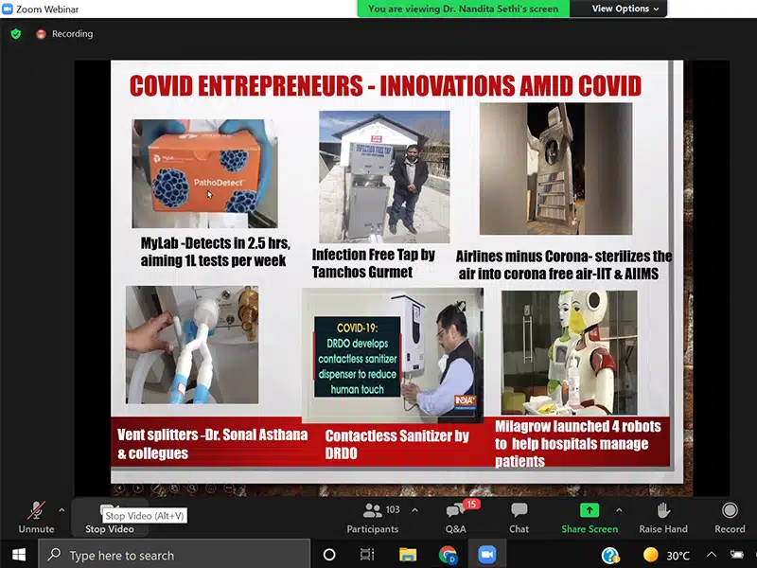The width and height of the screenshot is (757, 568).
Task: Click the taskbar search box
Action: coord(175,555)
